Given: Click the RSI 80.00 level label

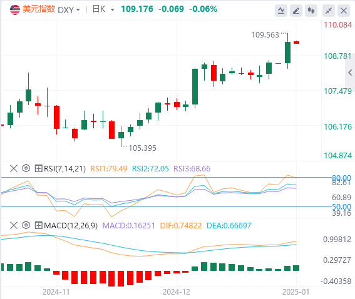Looking at the screenshot, I should pyautogui.click(x=341, y=178).
